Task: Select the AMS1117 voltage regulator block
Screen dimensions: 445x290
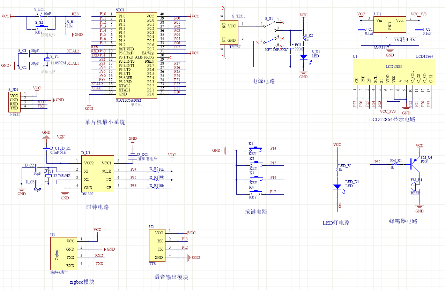Action: click(390, 28)
